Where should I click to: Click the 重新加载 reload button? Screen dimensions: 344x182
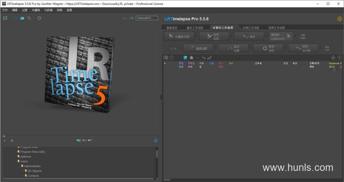(x=199, y=48)
